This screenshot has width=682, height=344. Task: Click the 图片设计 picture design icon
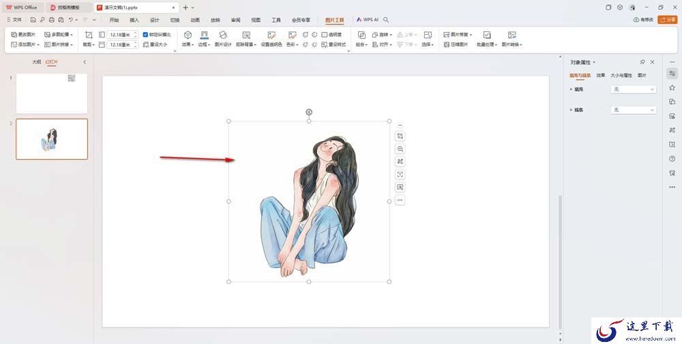pos(223,39)
